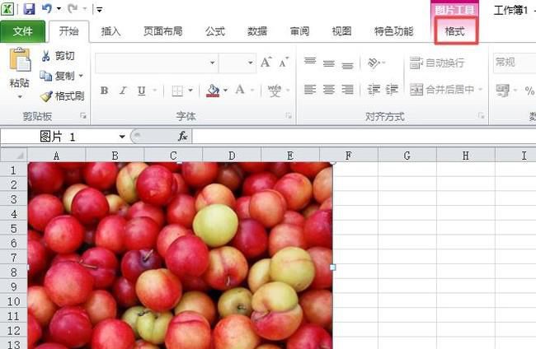
Task: Click the borders icon
Action: (177, 91)
